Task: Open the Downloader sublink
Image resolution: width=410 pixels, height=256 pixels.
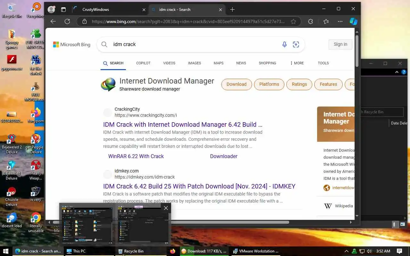Action: 224,156
